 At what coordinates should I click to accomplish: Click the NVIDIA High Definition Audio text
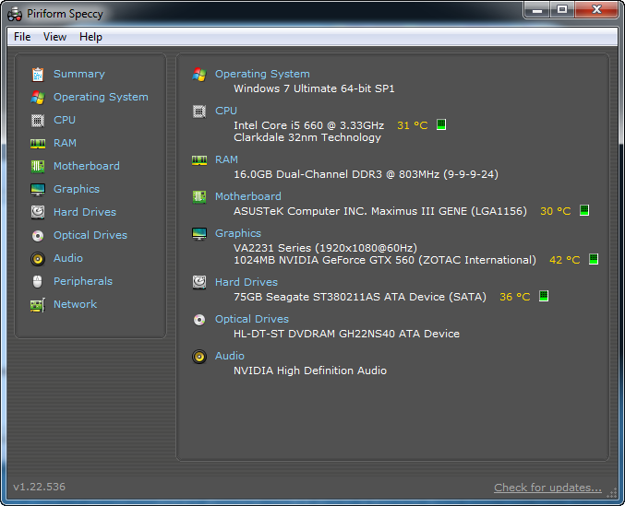point(310,371)
